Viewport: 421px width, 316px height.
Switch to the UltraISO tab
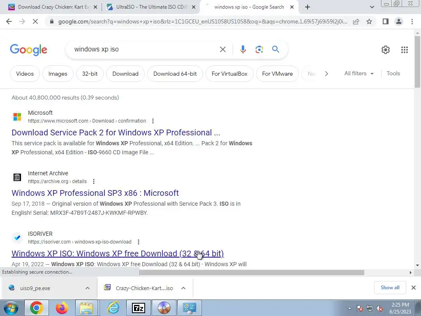(x=150, y=7)
